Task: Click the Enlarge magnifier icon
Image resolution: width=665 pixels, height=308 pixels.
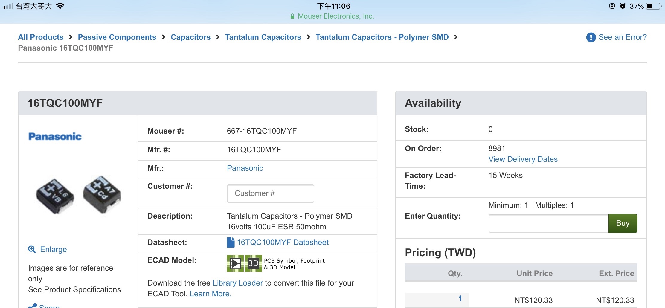Action: [x=32, y=249]
